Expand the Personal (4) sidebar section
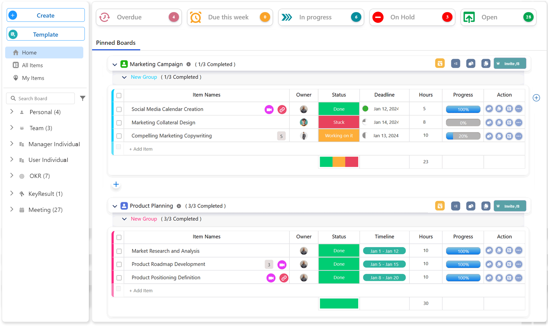 click(x=12, y=112)
